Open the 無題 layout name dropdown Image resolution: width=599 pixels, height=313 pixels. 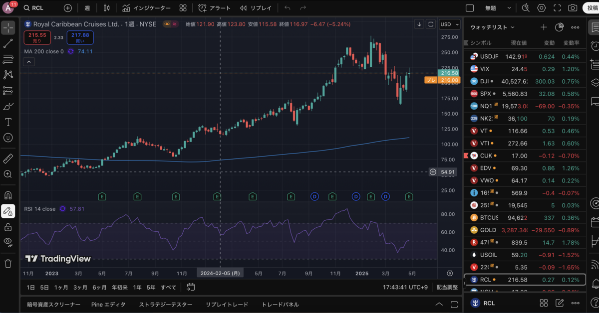tap(498, 8)
